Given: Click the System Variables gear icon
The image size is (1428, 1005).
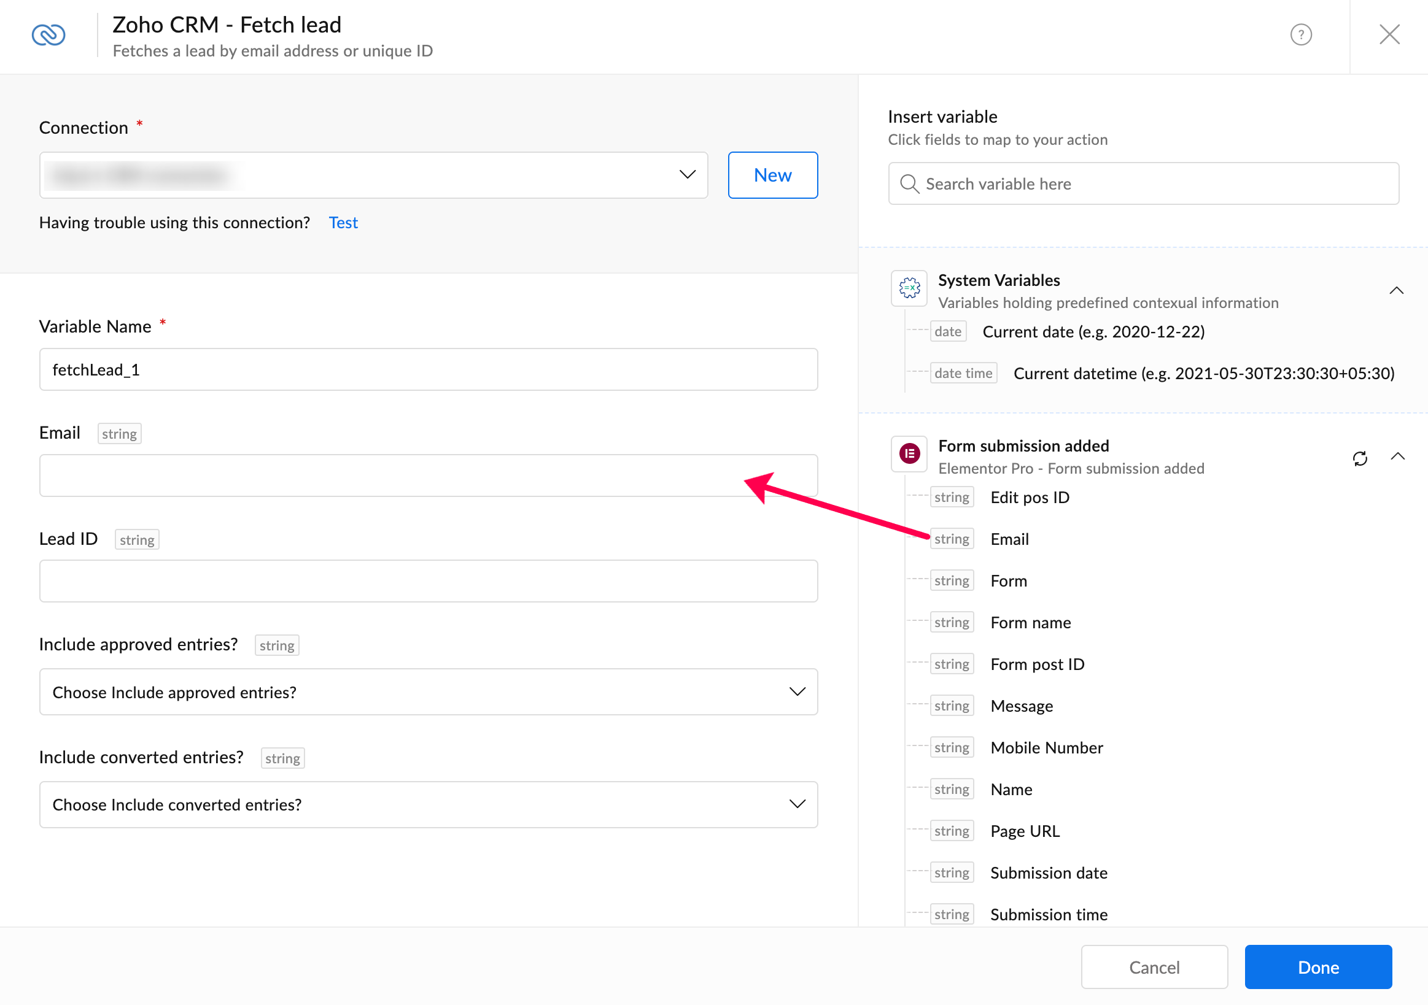Looking at the screenshot, I should click(x=909, y=288).
